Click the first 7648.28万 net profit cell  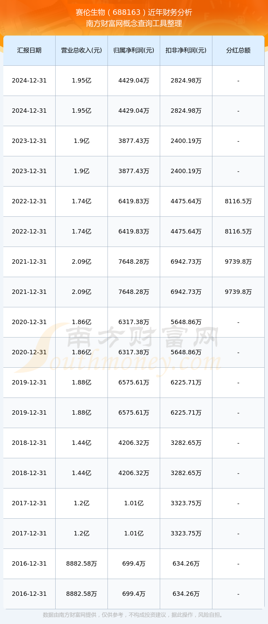pos(134,262)
